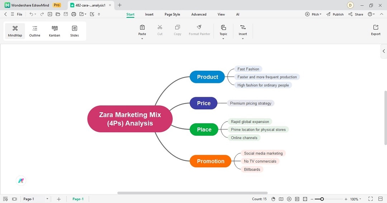Open the page list icon in status bar
Viewport: 387px width, 203px height.
5,199
